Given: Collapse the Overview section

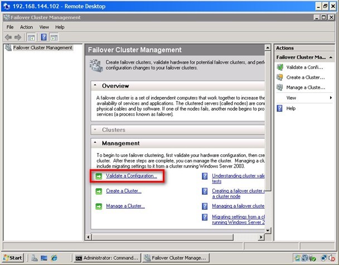Looking at the screenshot, I should click(x=95, y=85).
